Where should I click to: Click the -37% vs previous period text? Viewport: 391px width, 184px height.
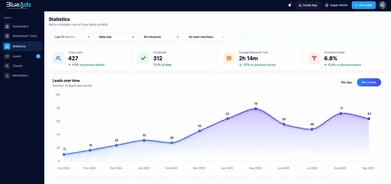(257, 65)
